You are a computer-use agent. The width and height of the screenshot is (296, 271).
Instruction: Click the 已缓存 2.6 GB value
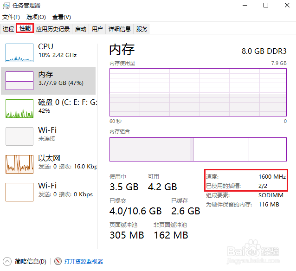pos(186,211)
